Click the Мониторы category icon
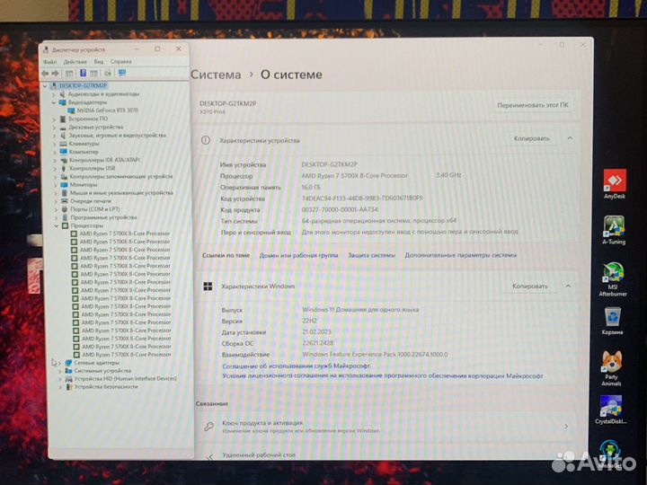Screen dimensions: 647x485 pos(64,185)
